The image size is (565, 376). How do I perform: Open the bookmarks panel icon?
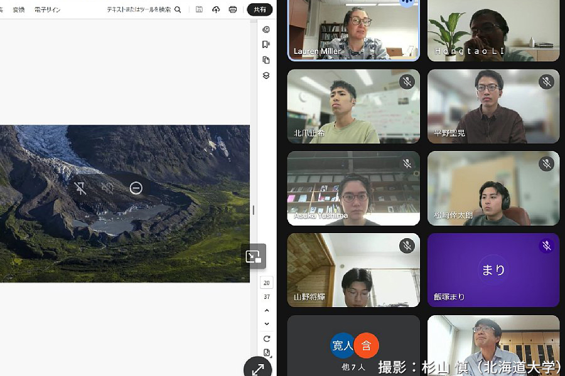(266, 44)
